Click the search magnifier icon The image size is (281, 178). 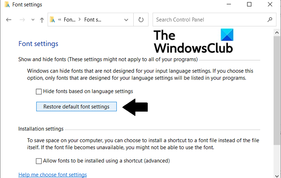coord(270,20)
